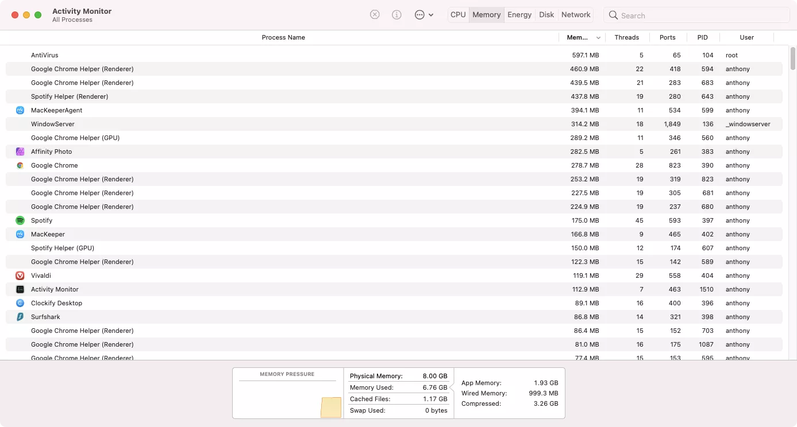797x427 pixels.
Task: Click the Surfshark app icon
Action: coord(21,317)
